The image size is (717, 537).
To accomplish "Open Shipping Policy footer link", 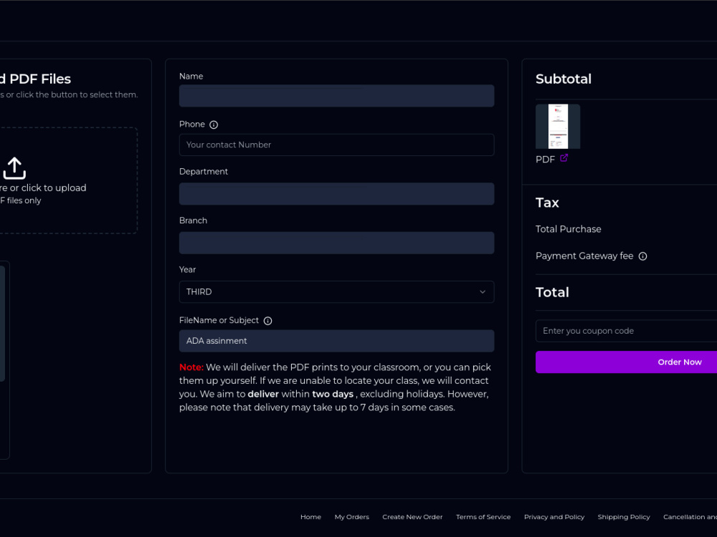I will pyautogui.click(x=624, y=517).
